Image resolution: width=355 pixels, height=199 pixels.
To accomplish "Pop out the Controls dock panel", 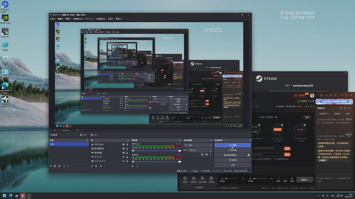I will (x=250, y=140).
